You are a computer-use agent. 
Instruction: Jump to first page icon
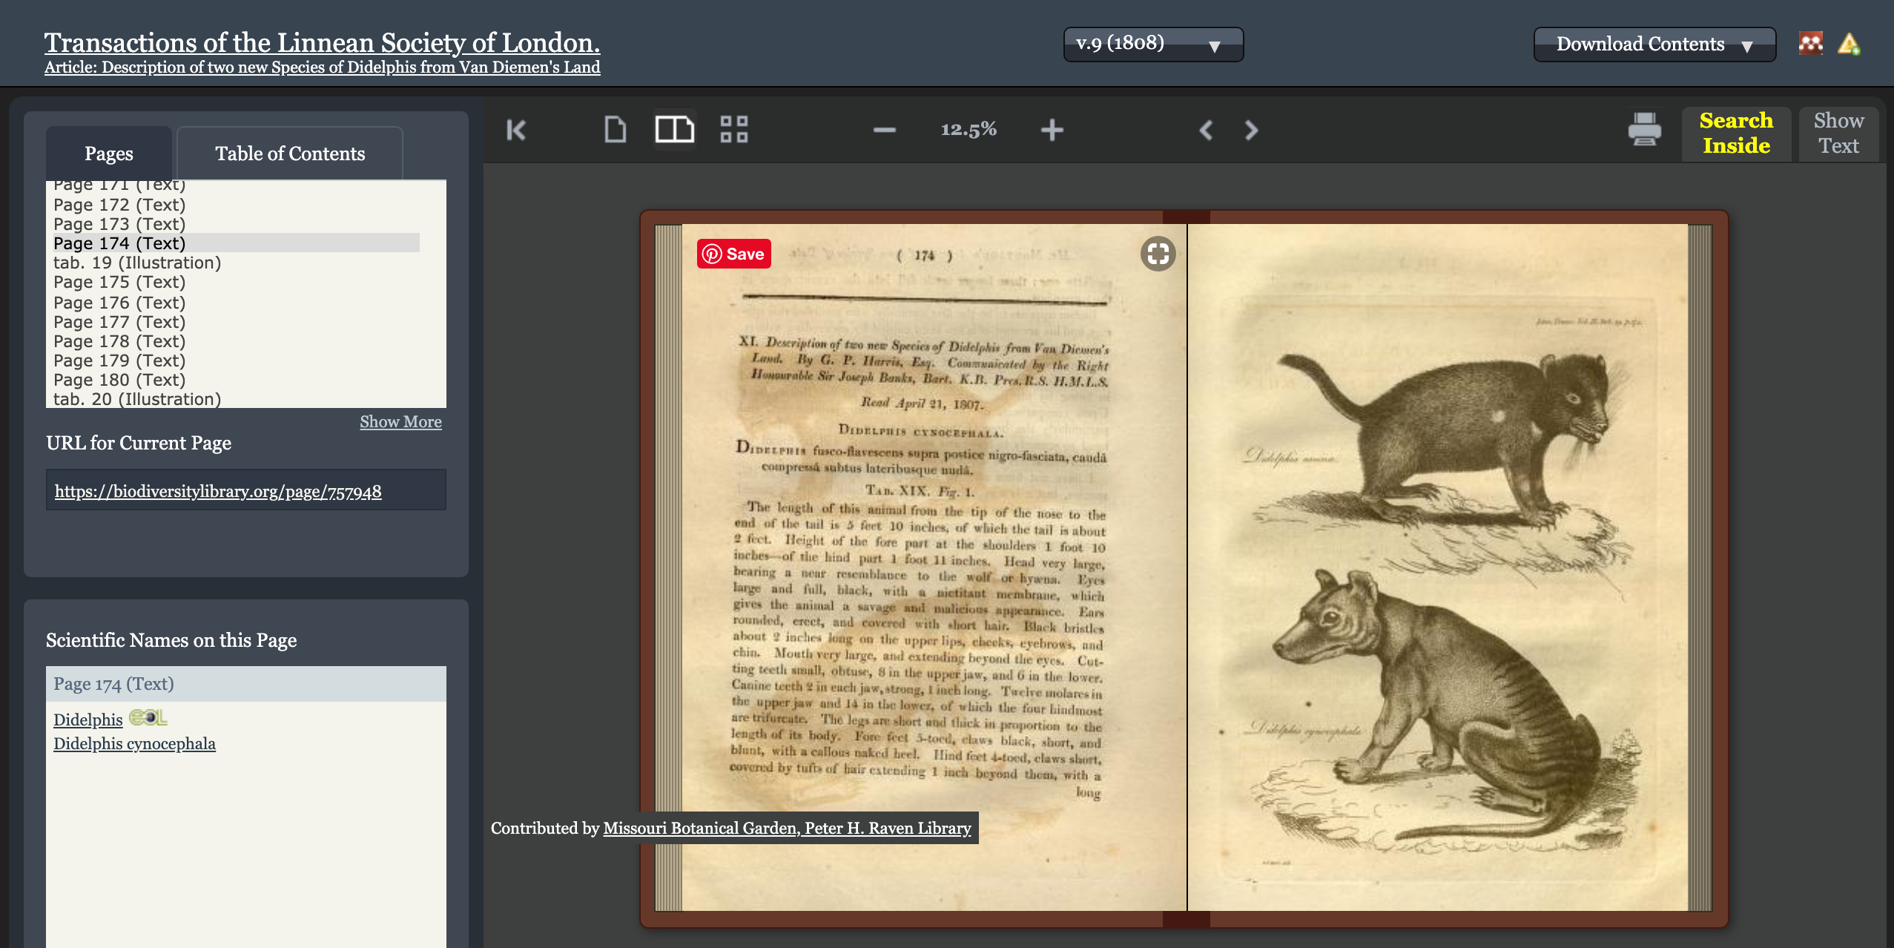coord(516,131)
